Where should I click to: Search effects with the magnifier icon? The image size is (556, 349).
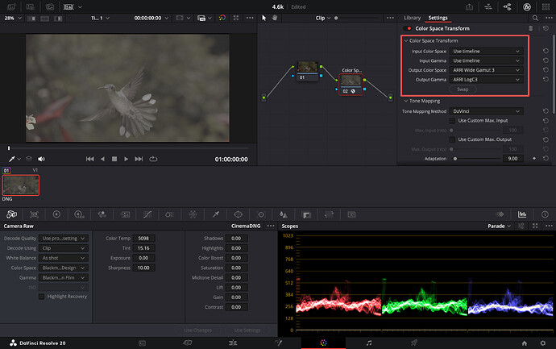[x=535, y=18]
